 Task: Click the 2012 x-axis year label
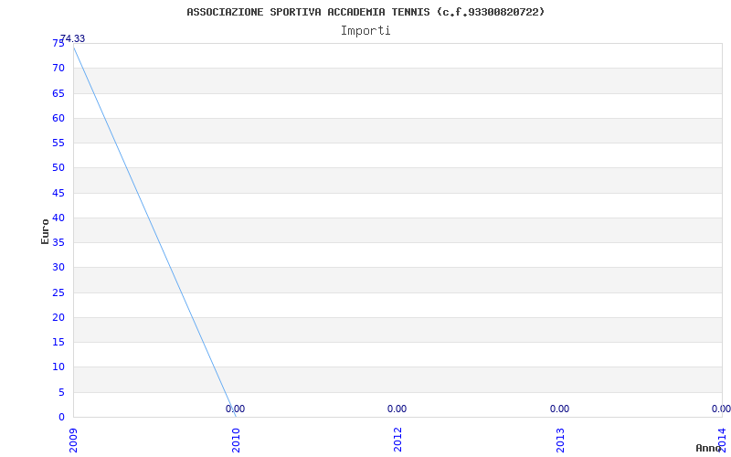(397, 441)
